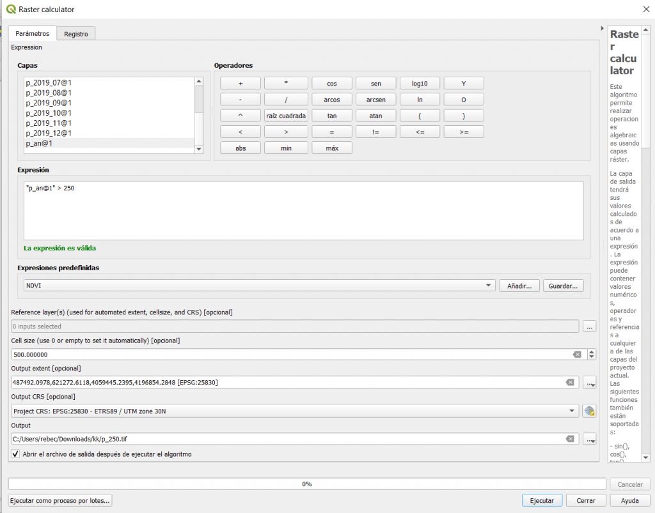Collapse the help panel arrow
Image resolution: width=655 pixels, height=513 pixels.
coord(602,29)
